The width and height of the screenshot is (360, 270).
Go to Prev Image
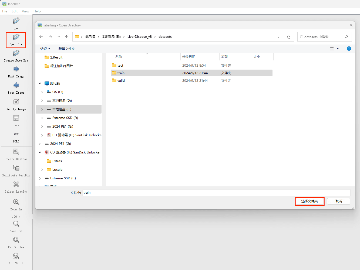click(16, 86)
